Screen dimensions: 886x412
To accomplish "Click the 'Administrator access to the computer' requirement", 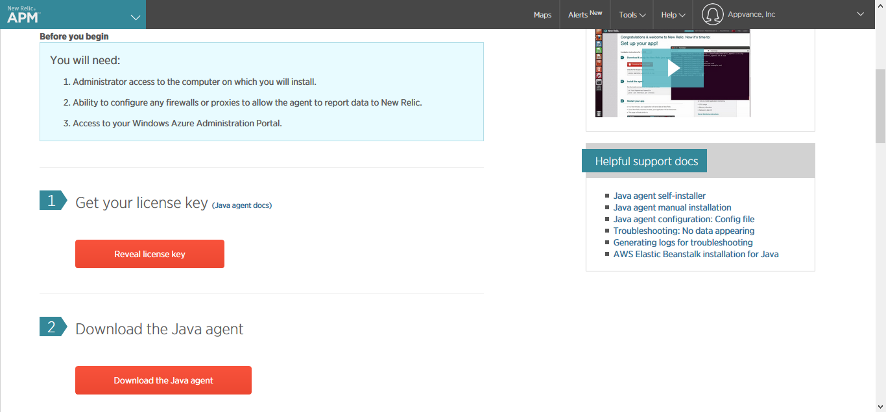I will point(195,82).
